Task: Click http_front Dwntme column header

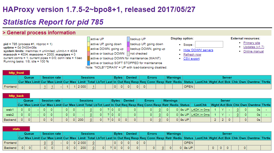Action: pyautogui.click(x=253, y=82)
